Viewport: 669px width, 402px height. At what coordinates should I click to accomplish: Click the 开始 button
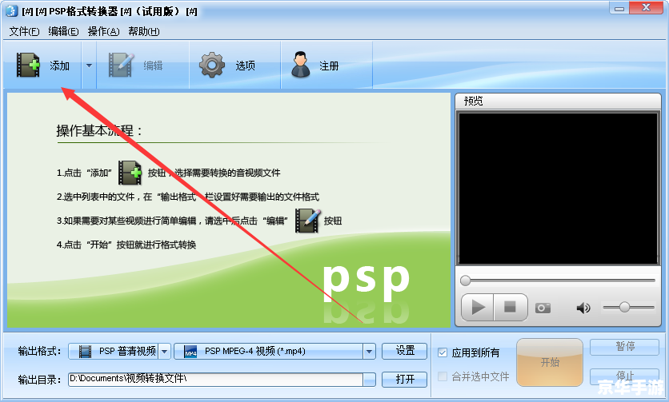[550, 362]
